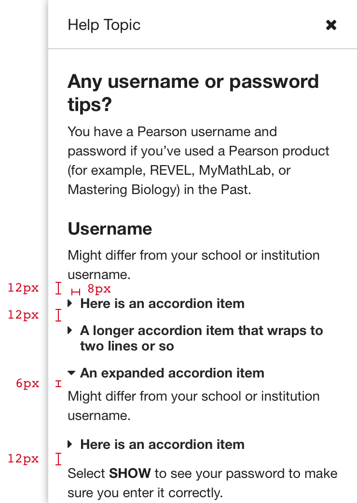Select last "Here is an accordion item" label

tap(162, 445)
